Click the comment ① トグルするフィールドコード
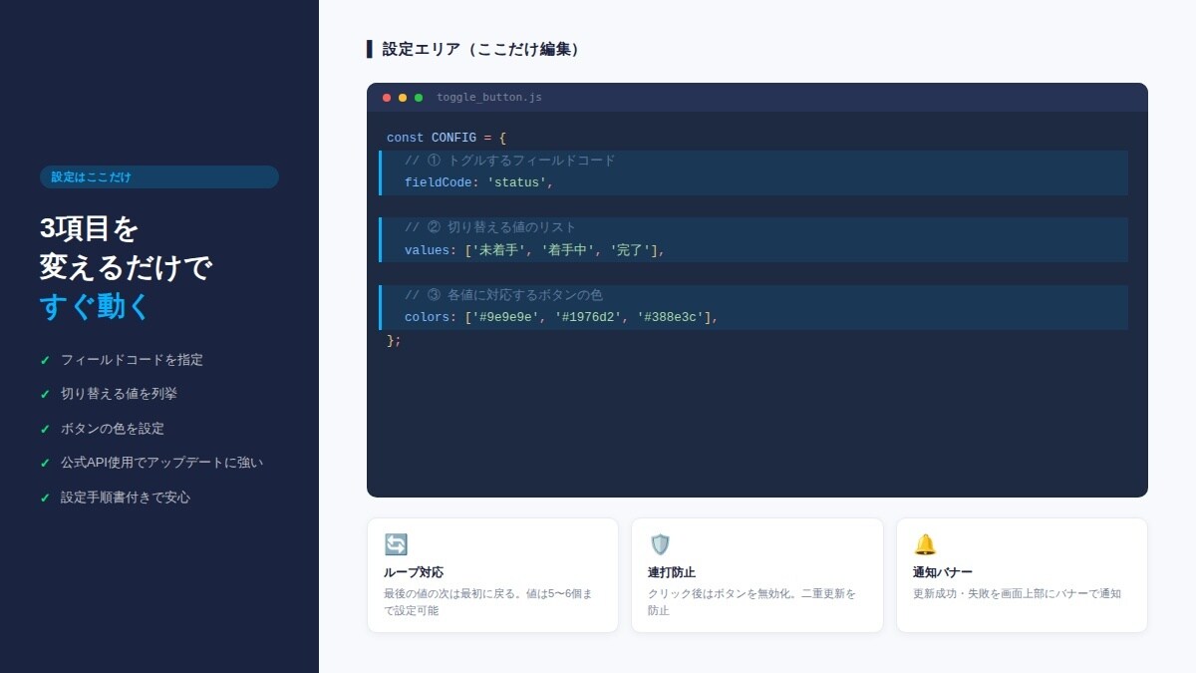 [510, 161]
